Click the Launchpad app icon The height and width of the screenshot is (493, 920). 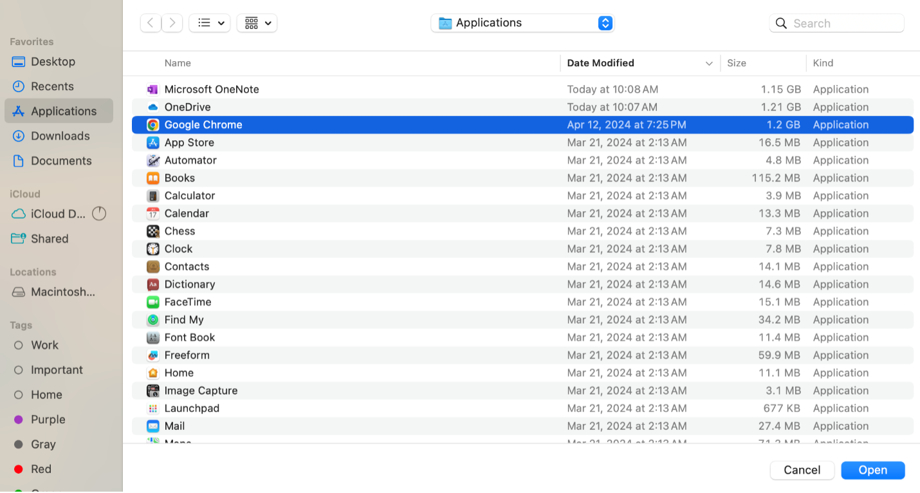point(152,408)
